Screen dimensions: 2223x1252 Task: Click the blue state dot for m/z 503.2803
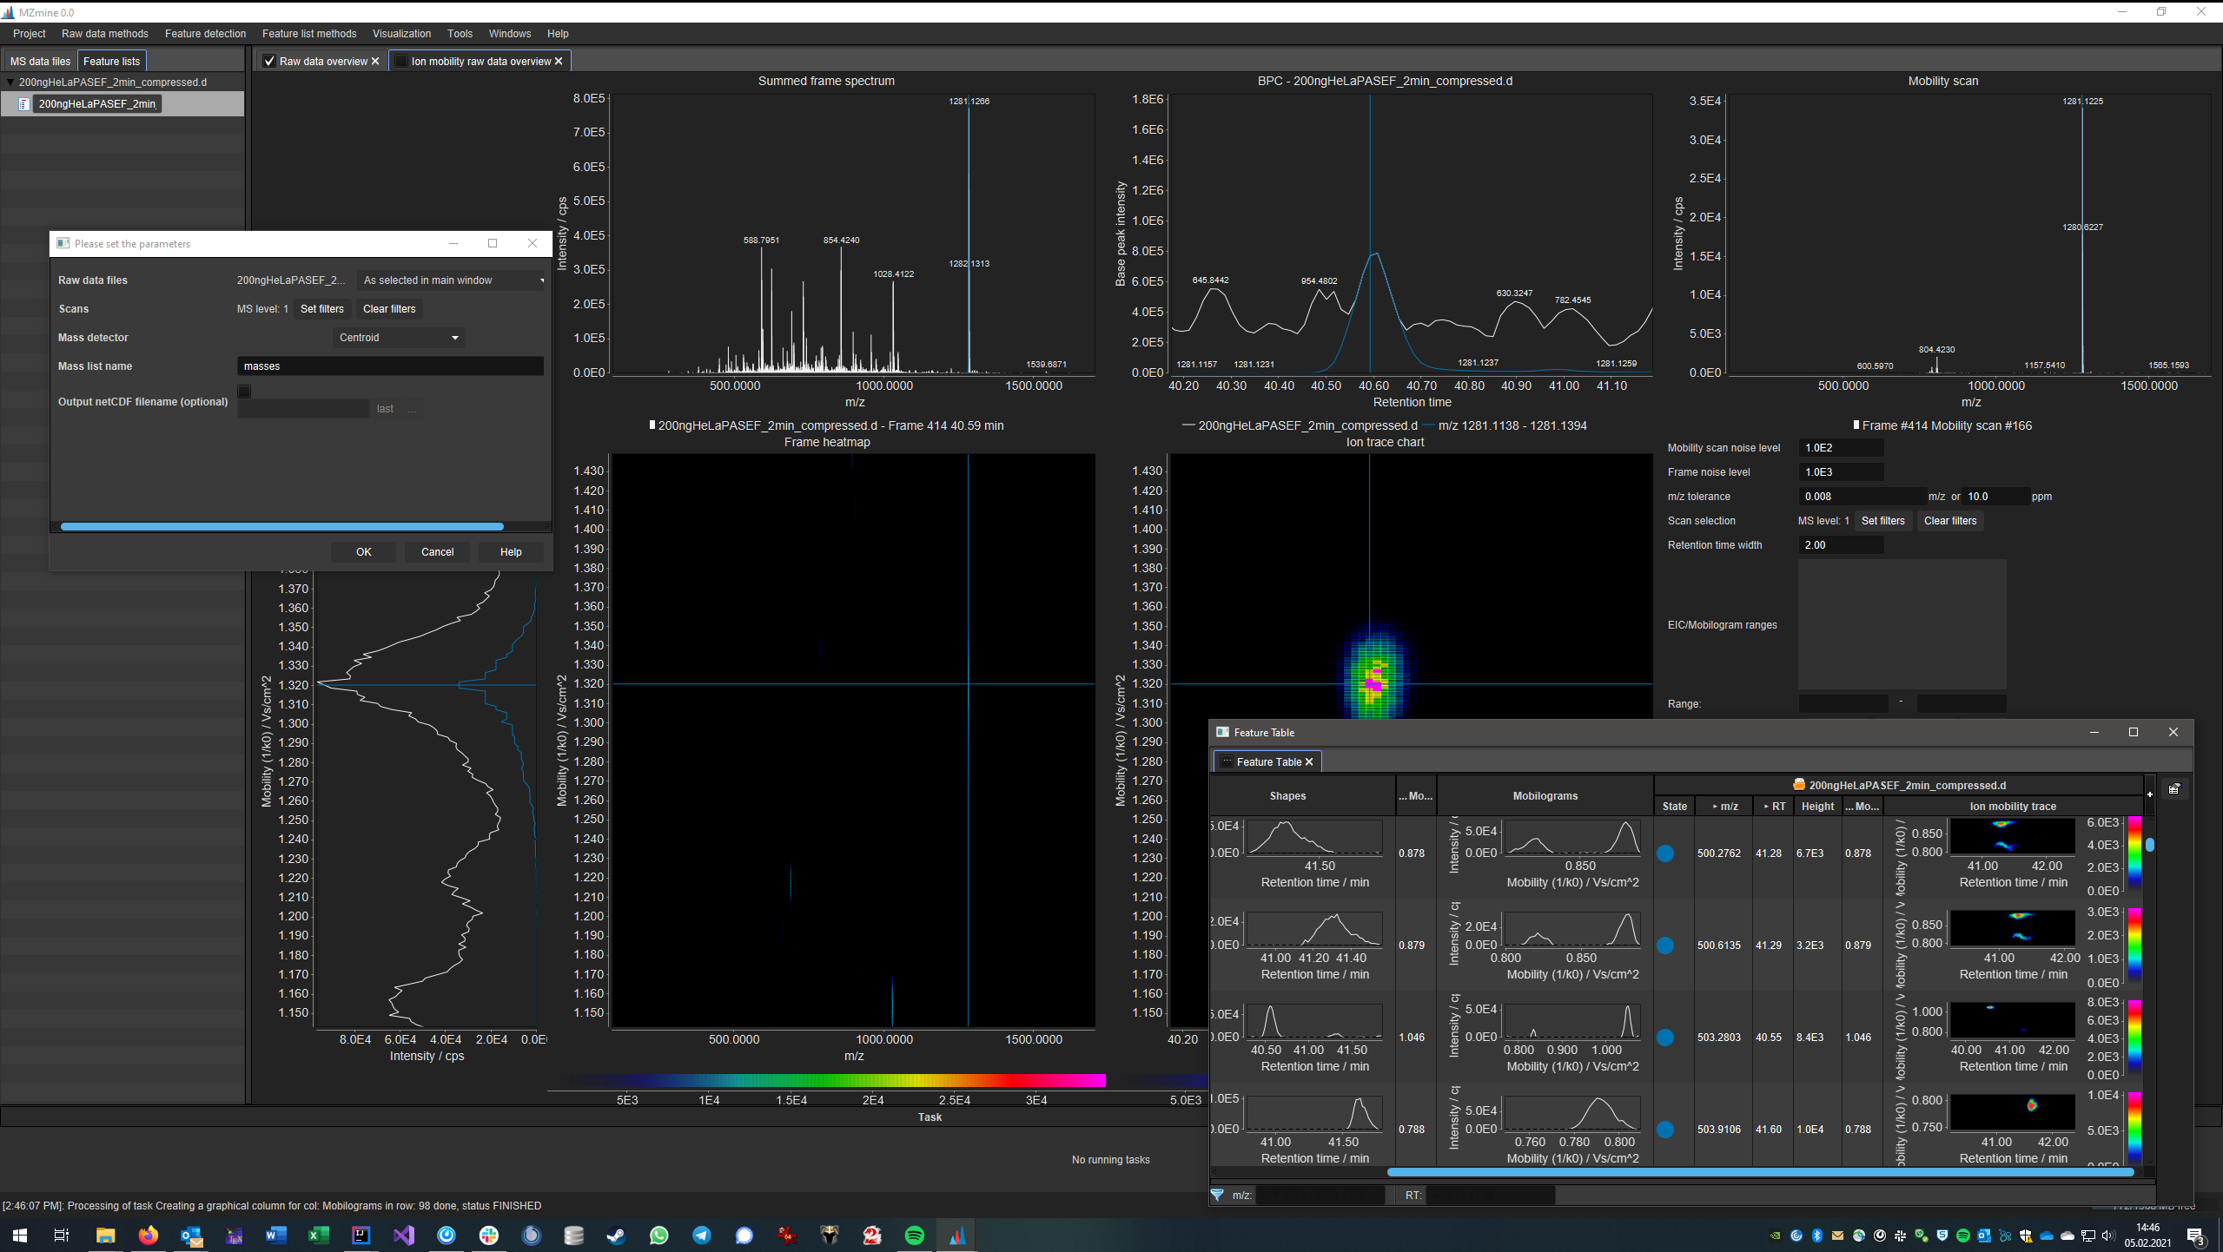[1665, 1038]
